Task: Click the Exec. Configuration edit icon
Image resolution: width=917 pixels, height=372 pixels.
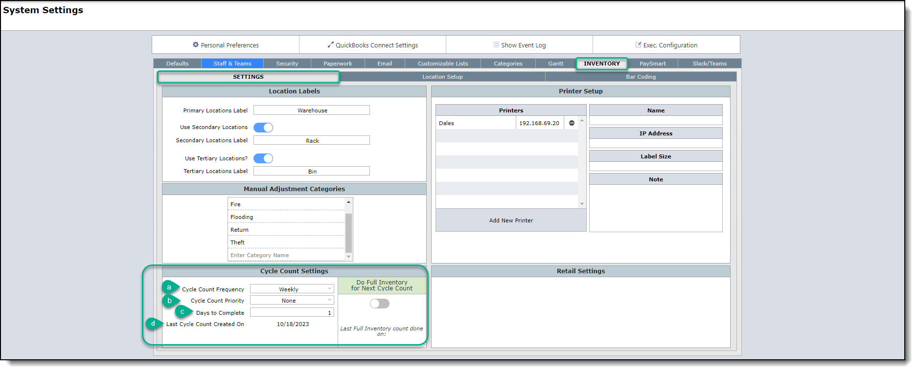Action: [638, 44]
